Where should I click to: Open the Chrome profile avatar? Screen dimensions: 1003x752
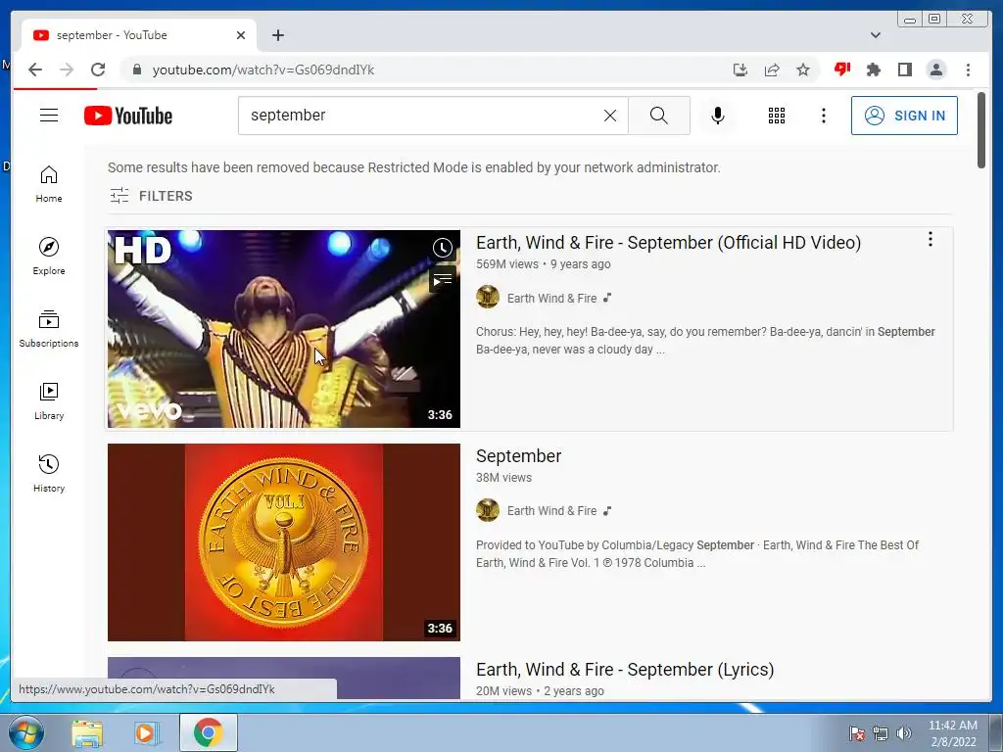pyautogui.click(x=935, y=70)
